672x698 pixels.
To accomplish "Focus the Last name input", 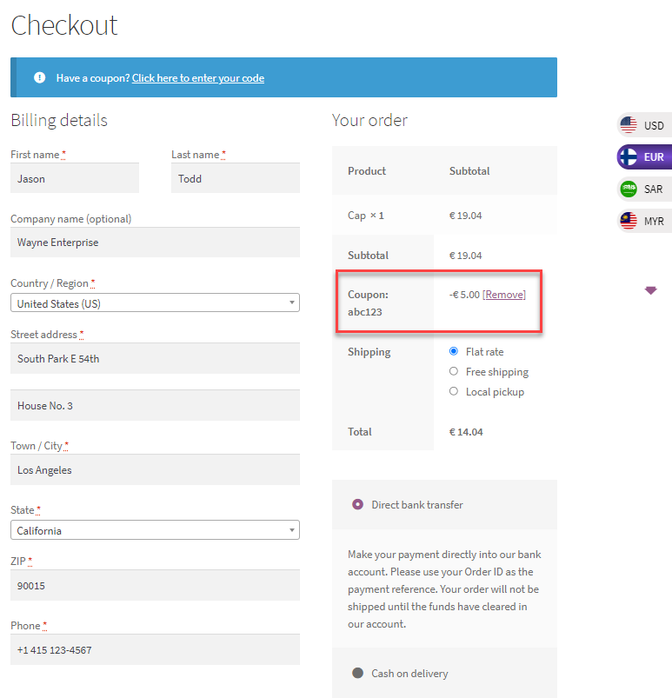I will (x=236, y=178).
